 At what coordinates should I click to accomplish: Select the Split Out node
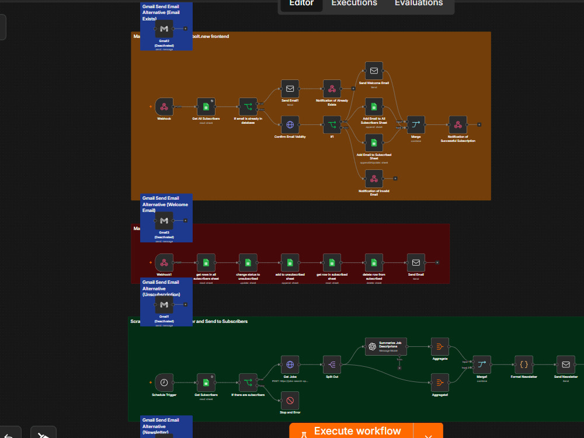pyautogui.click(x=332, y=364)
